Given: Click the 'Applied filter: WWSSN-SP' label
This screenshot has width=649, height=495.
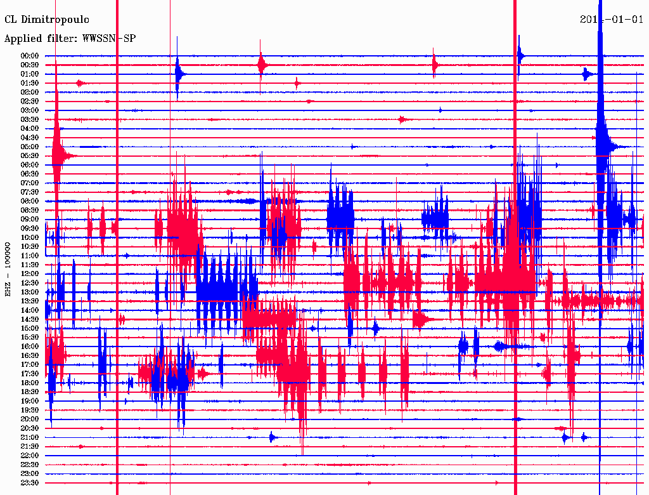Looking at the screenshot, I should pos(70,39).
